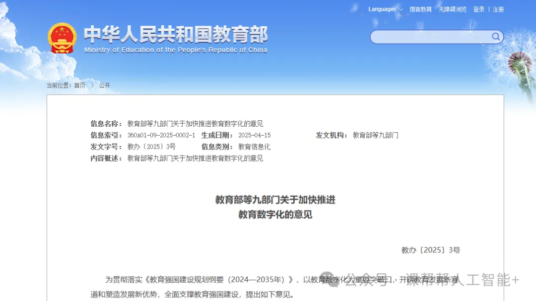Click the bold document heading 教育部等九部门关于加快推进
The width and height of the screenshot is (536, 301).
point(275,200)
